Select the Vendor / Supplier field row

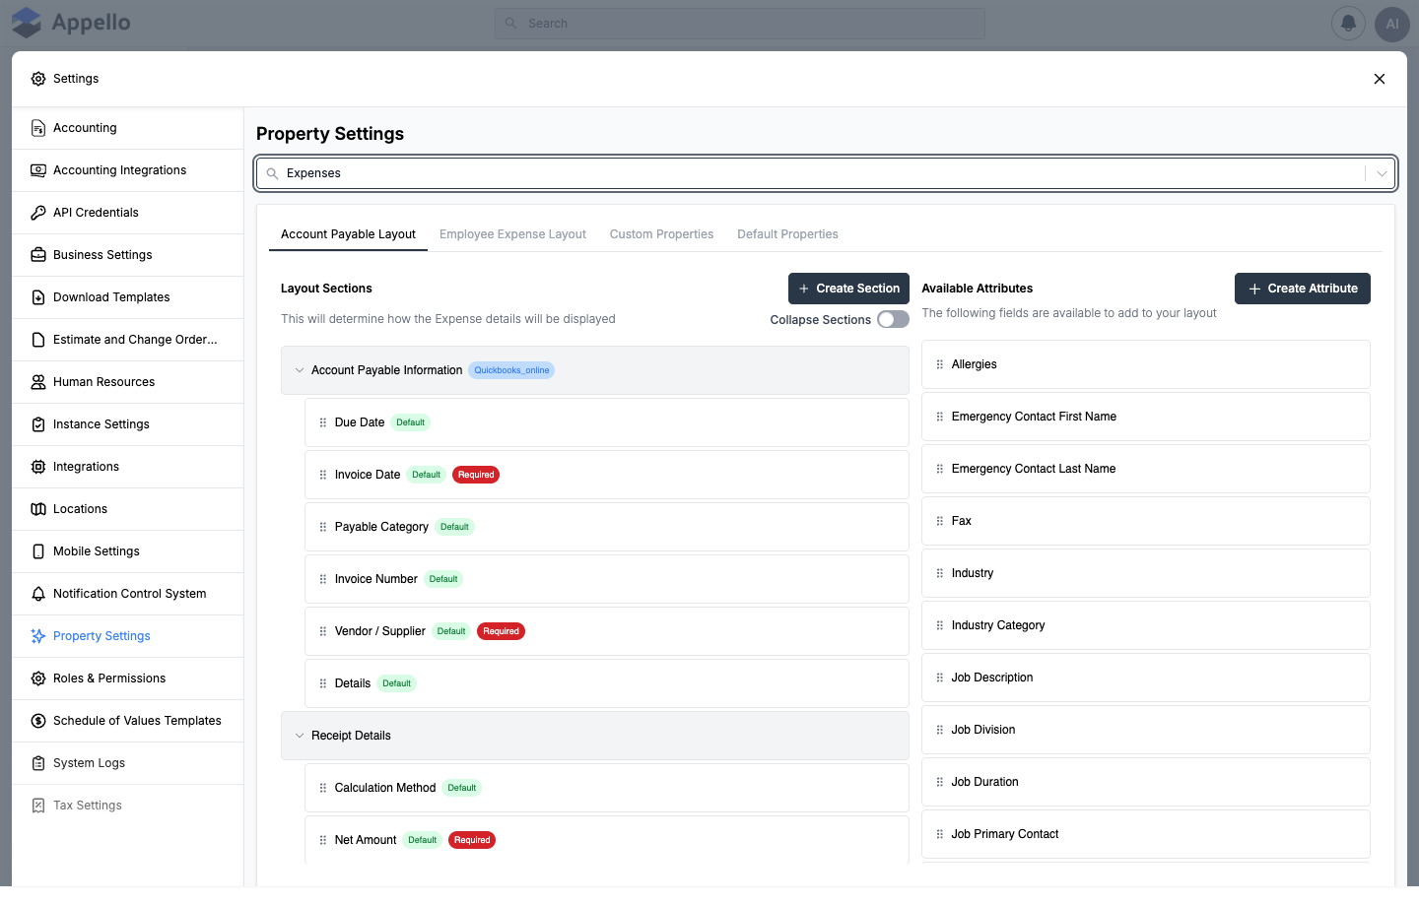pyautogui.click(x=607, y=631)
